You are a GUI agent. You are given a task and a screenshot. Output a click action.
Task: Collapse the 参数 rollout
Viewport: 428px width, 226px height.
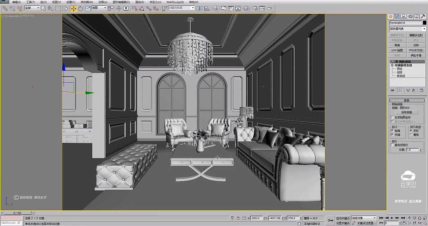(407, 100)
